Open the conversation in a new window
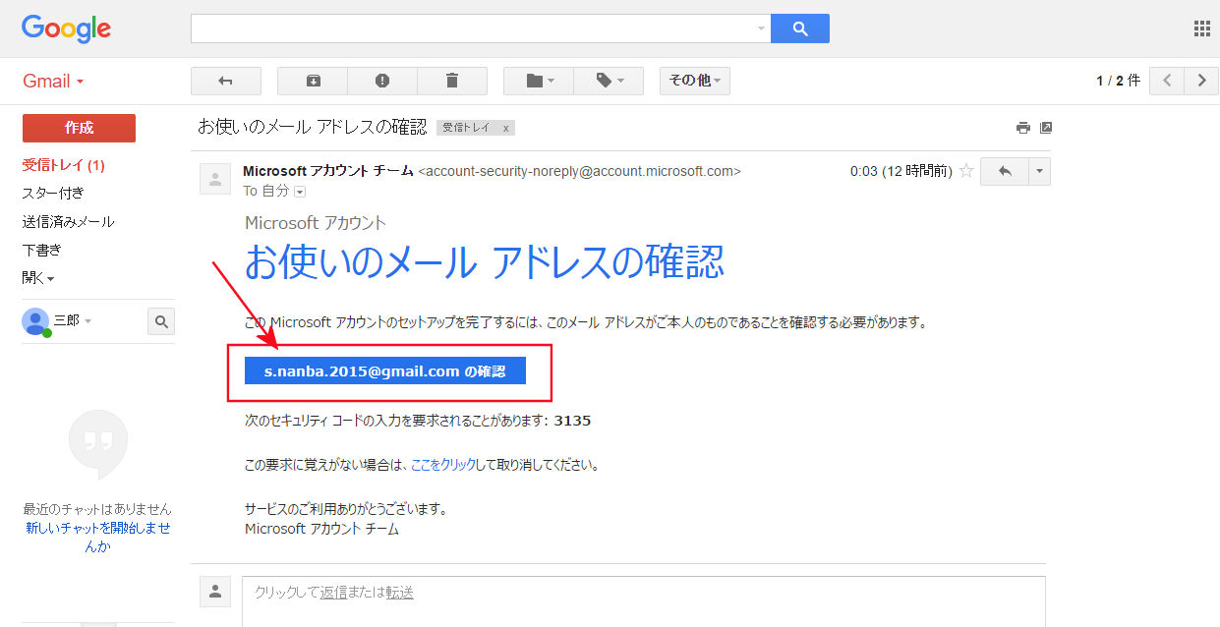Screen dimensions: 1220x627 coord(1046,128)
